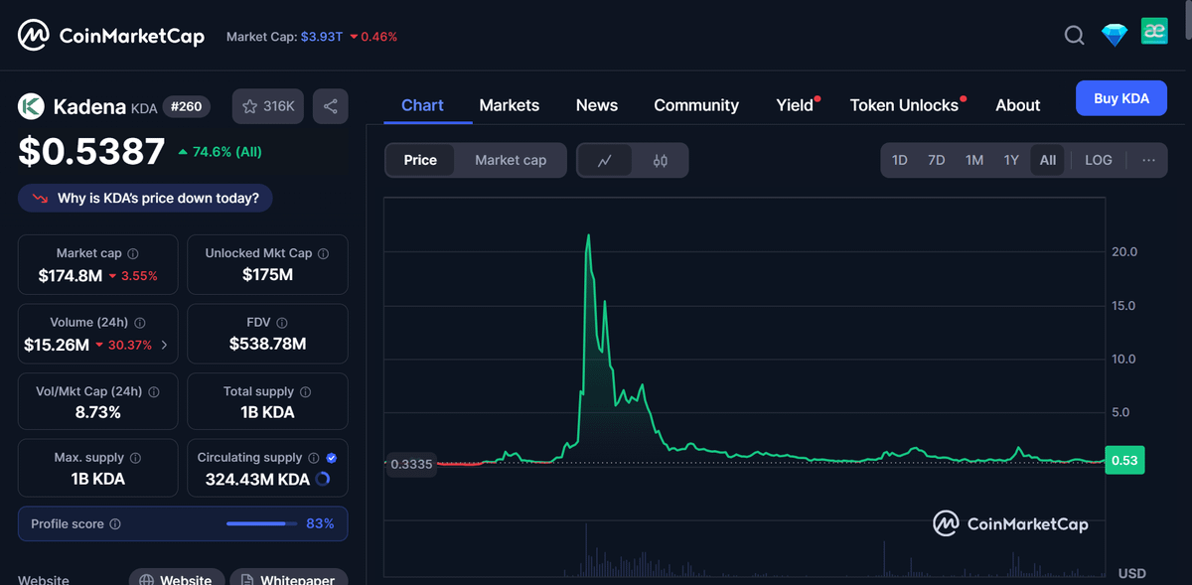Click the Profile score progress bar

click(262, 523)
